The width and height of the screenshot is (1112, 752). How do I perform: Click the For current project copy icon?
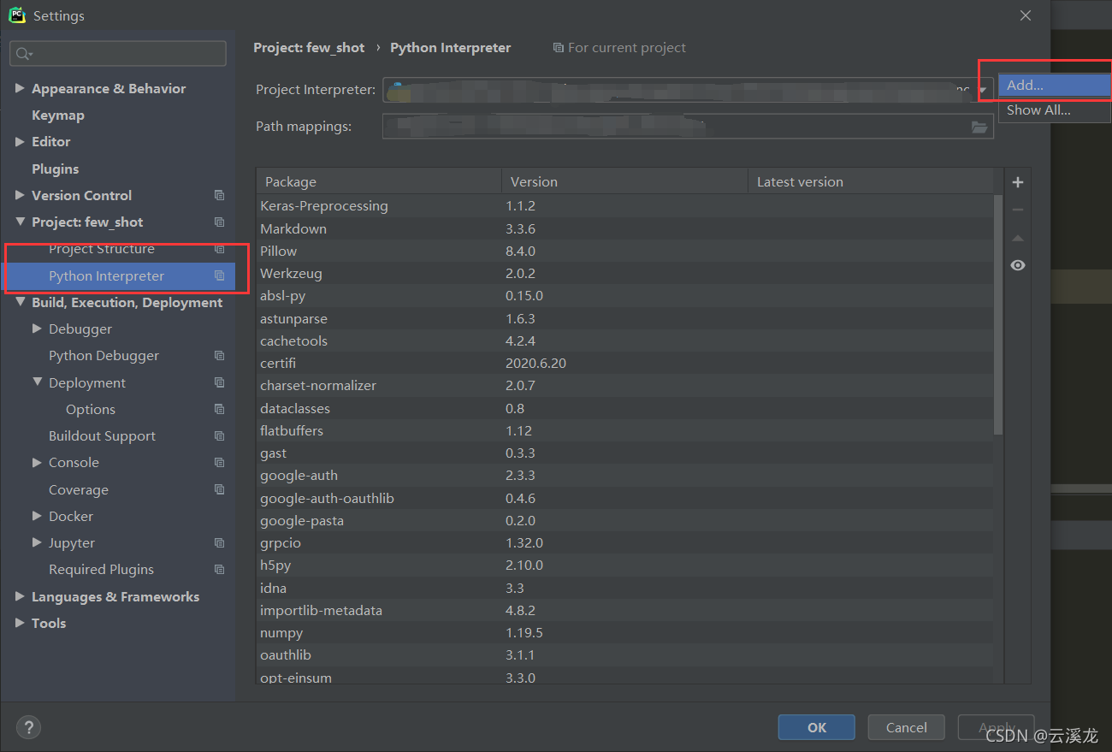click(559, 48)
